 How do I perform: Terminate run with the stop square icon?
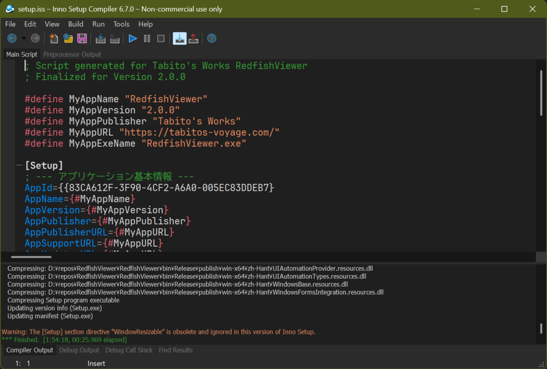(x=161, y=38)
